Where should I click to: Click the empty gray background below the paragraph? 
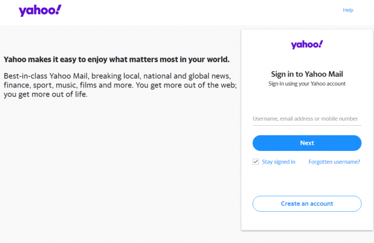pyautogui.click(x=120, y=174)
